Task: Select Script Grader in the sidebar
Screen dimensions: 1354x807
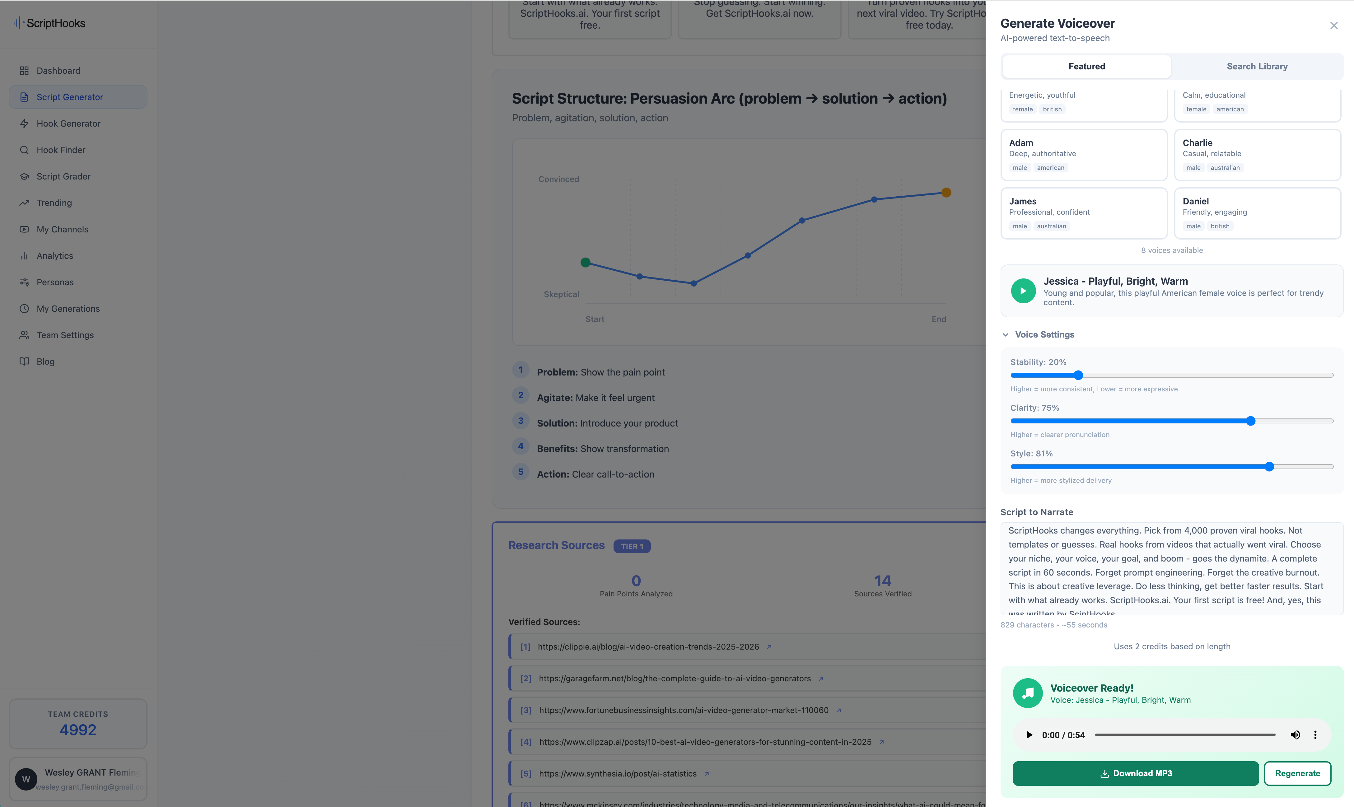Action: [63, 176]
